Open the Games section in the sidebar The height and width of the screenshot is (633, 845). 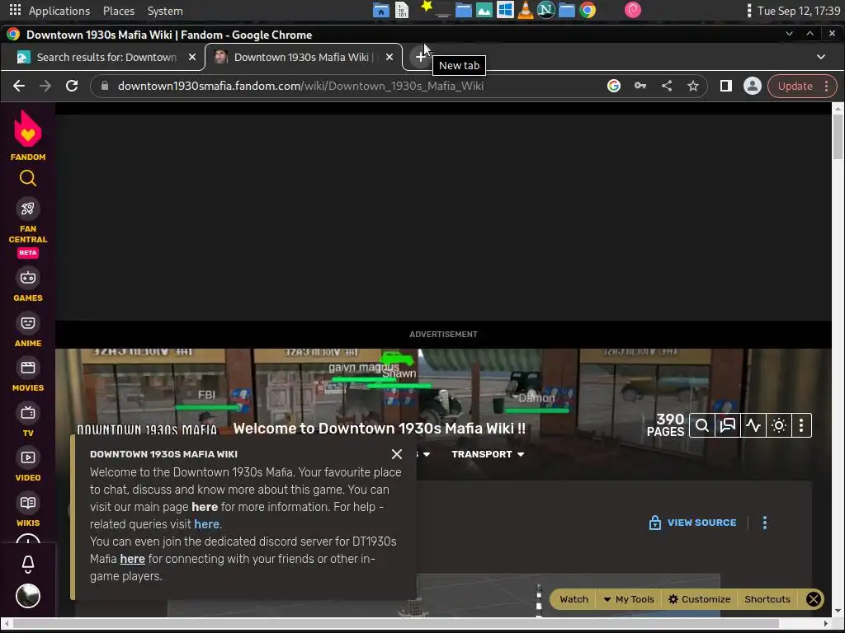(x=28, y=284)
